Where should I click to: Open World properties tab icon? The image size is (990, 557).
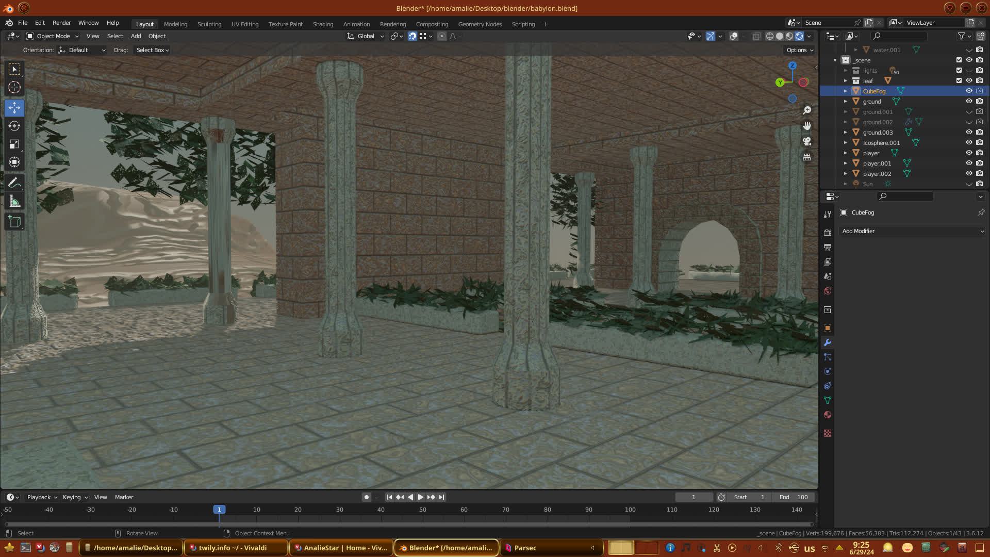click(828, 291)
